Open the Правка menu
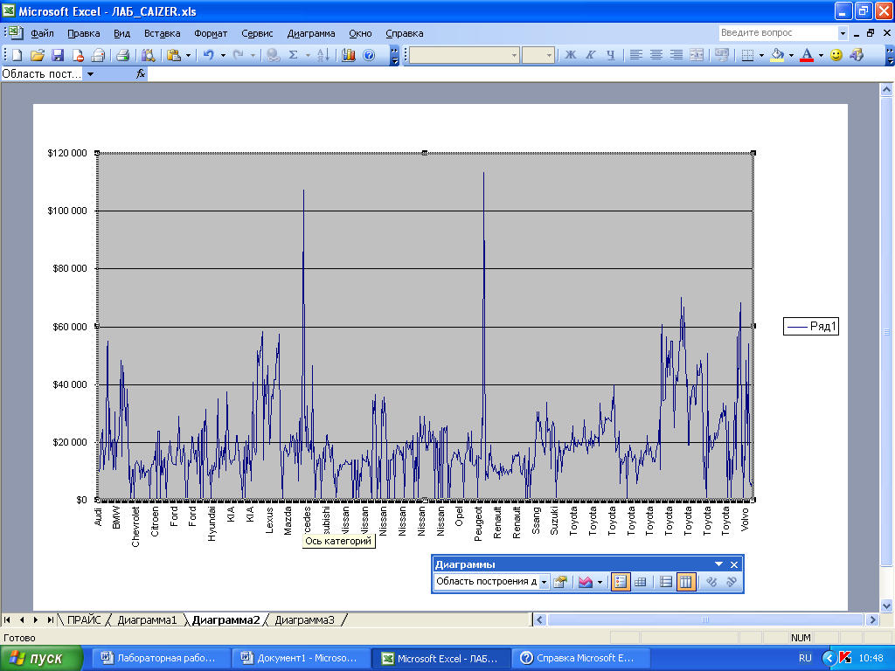Image resolution: width=895 pixels, height=671 pixels. [x=83, y=33]
